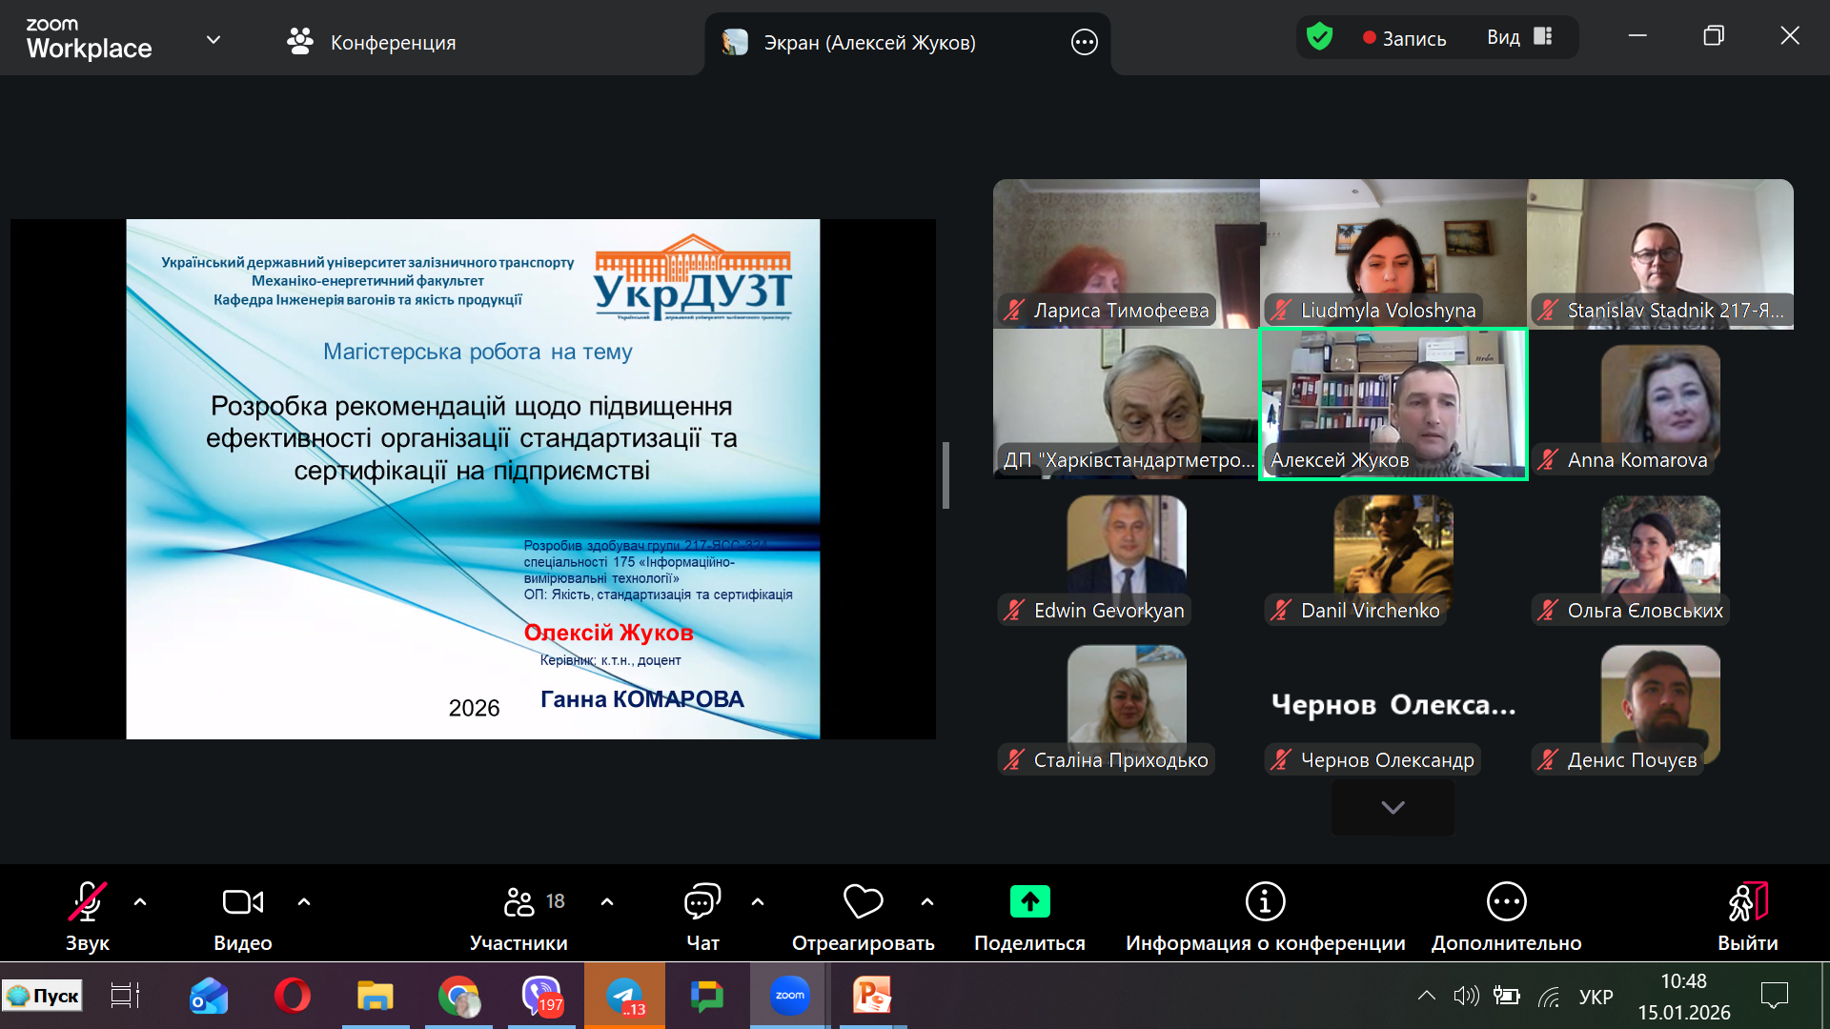1830x1029 pixels.
Task: Click the green Share screen icon
Action: [1029, 902]
